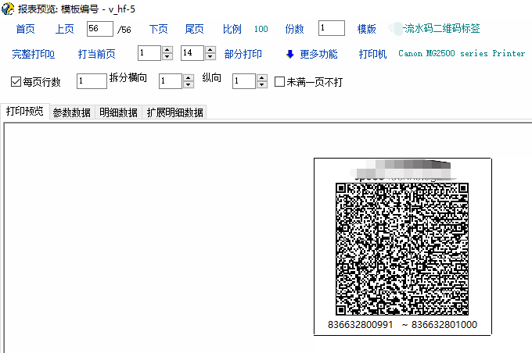Increase the 拆分横向 spinner value

pyautogui.click(x=188, y=77)
